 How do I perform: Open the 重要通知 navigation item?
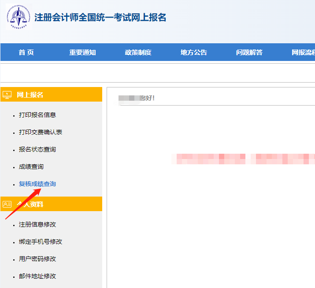tap(82, 53)
